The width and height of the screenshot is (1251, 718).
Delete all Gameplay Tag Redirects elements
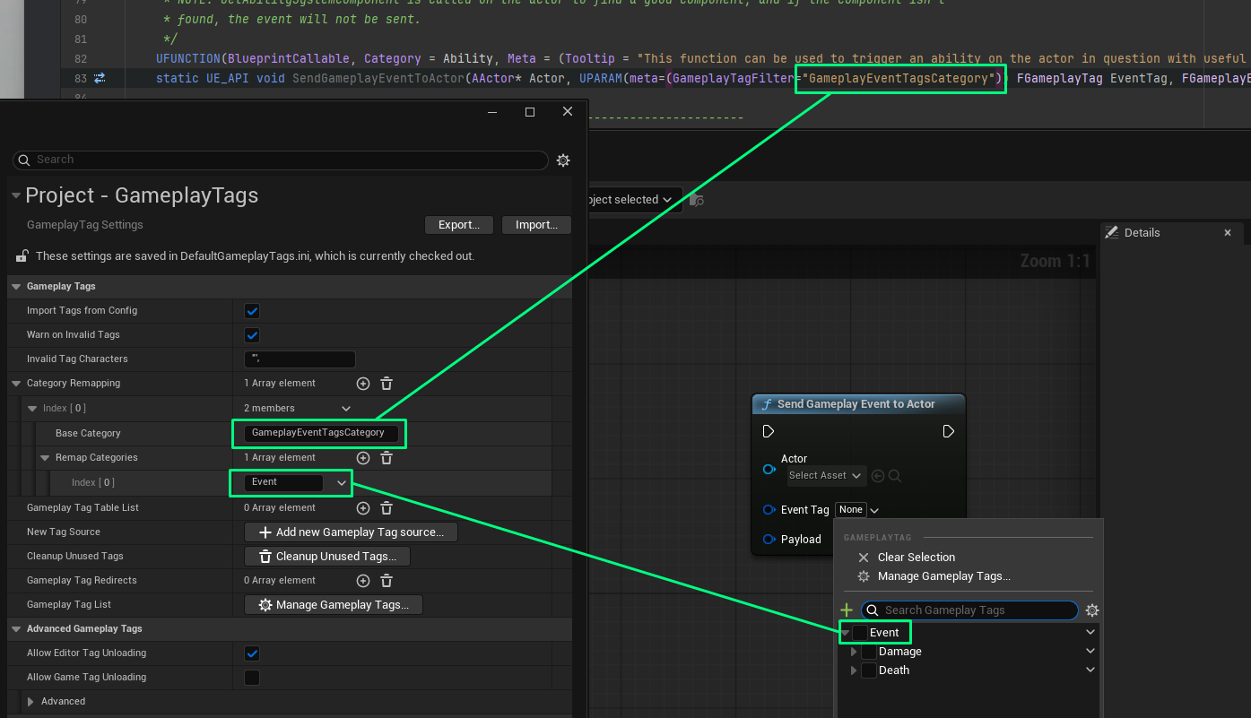click(387, 581)
